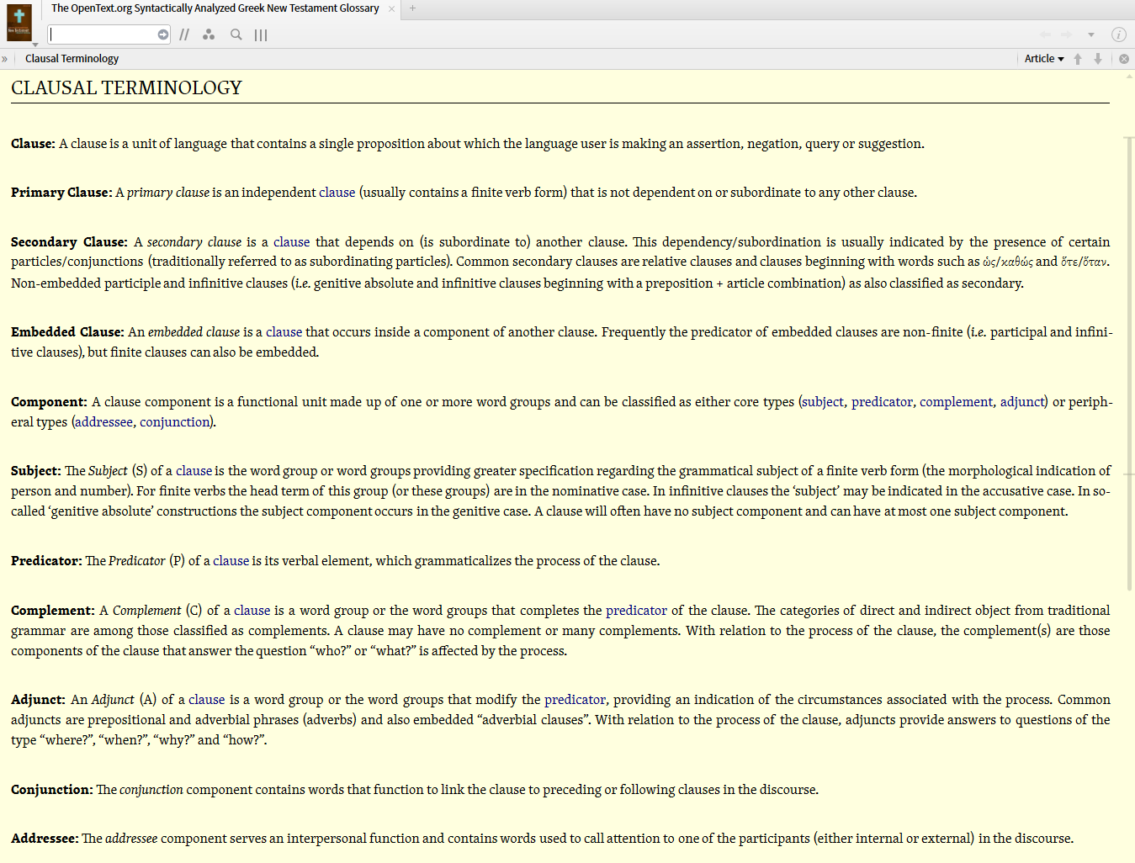Jump to next article with down arrow
This screenshot has height=863, width=1135.
pyautogui.click(x=1098, y=59)
